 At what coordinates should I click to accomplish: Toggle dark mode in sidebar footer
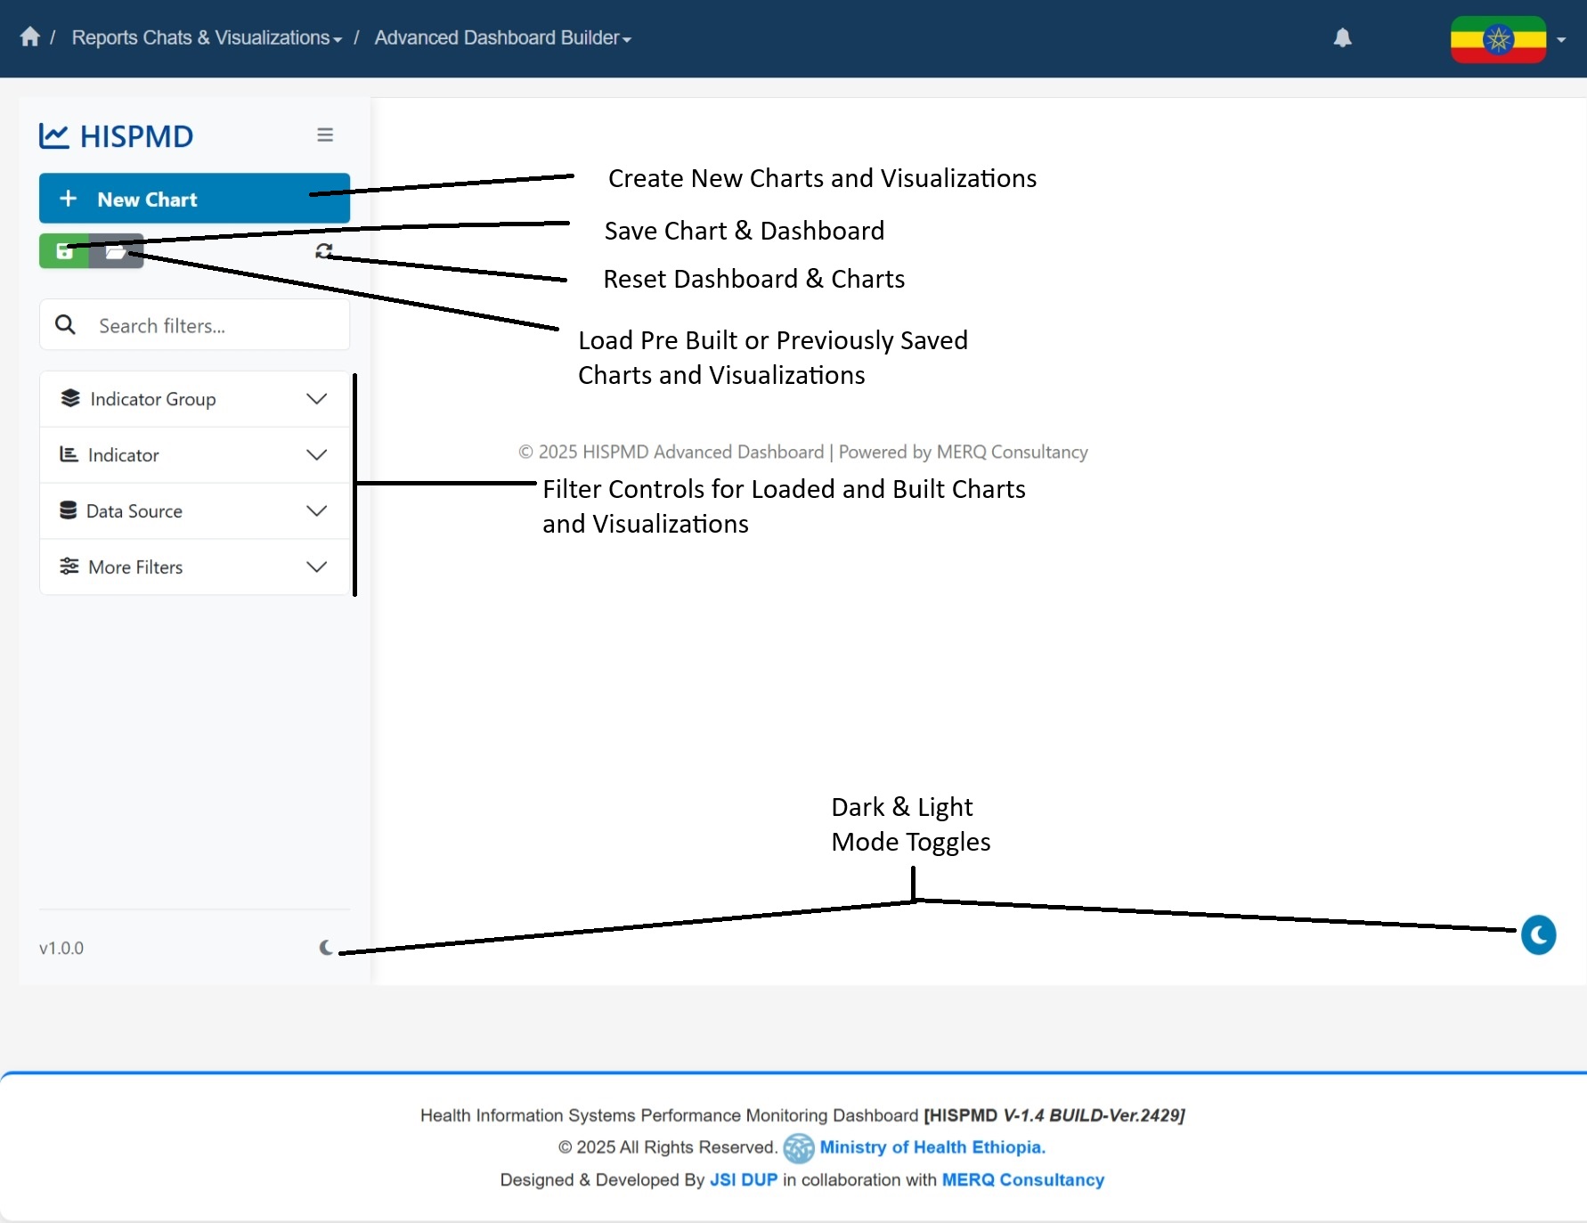tap(326, 948)
